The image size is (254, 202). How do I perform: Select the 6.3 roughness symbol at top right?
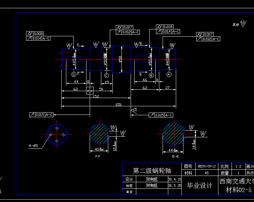click(x=243, y=23)
